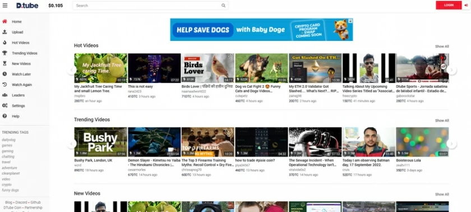471x212 pixels.
Task: Open Dog vs Cat Fight 2 thumbnail
Action: (262, 68)
